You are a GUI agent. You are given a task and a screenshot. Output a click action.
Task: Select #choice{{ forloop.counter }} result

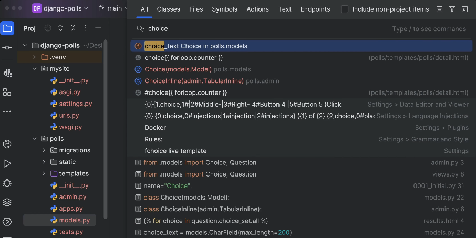(302, 92)
